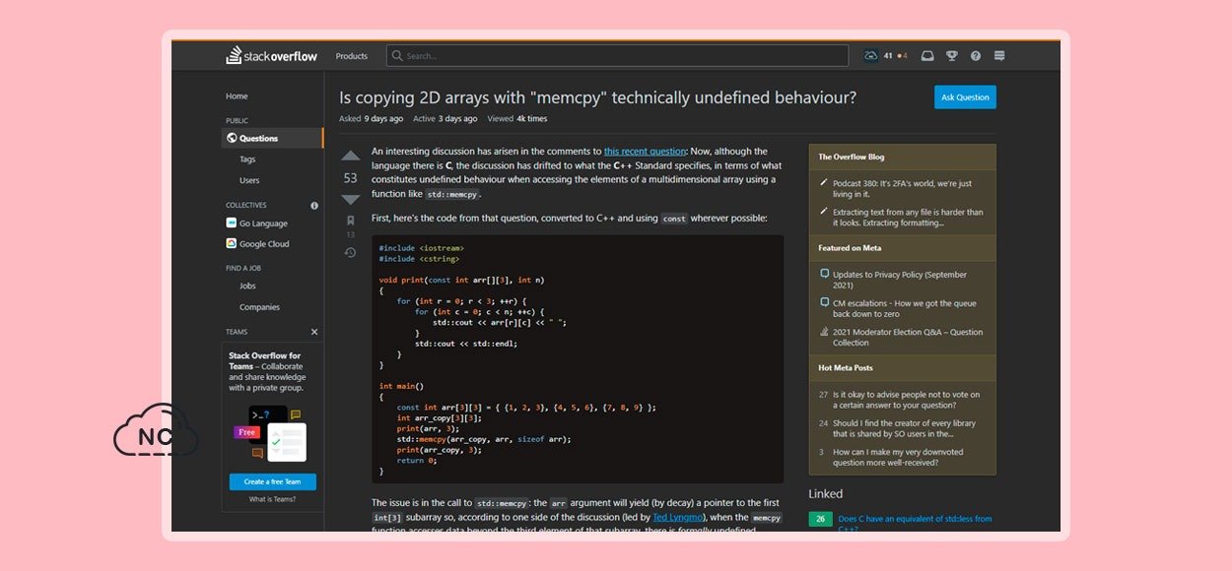Follow the 'this recent question' link
The width and height of the screenshot is (1232, 571).
(645, 152)
